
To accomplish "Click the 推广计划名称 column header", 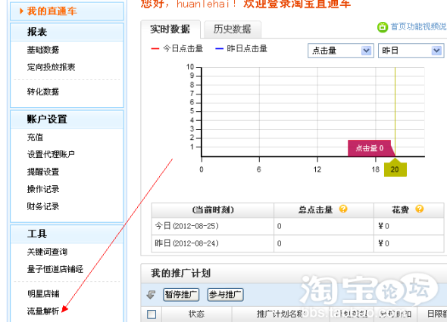I will point(280,314).
